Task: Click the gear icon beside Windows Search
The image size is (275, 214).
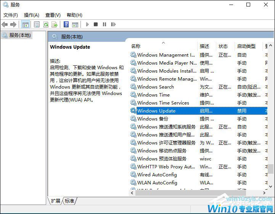Action: 133,87
